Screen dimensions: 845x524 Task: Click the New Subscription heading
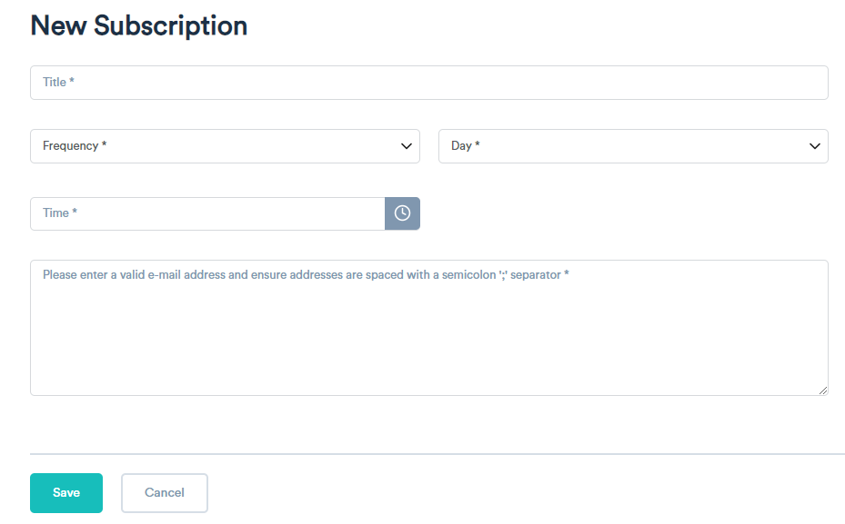coord(139,25)
